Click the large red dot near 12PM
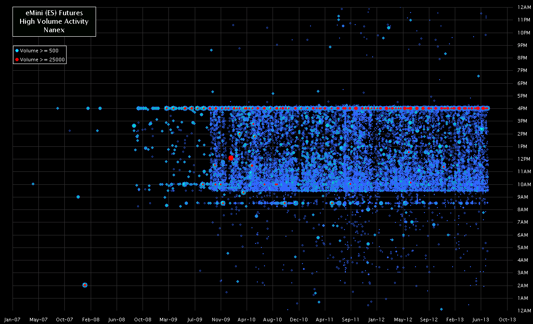This screenshot has height=324, width=533. (x=231, y=158)
